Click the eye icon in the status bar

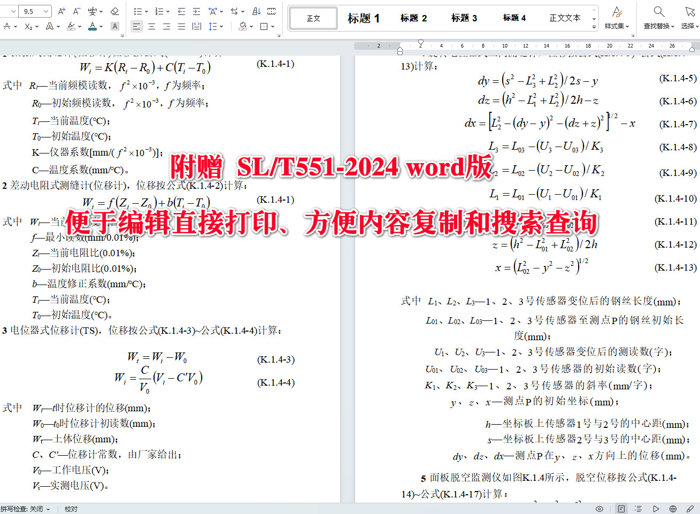point(599,509)
